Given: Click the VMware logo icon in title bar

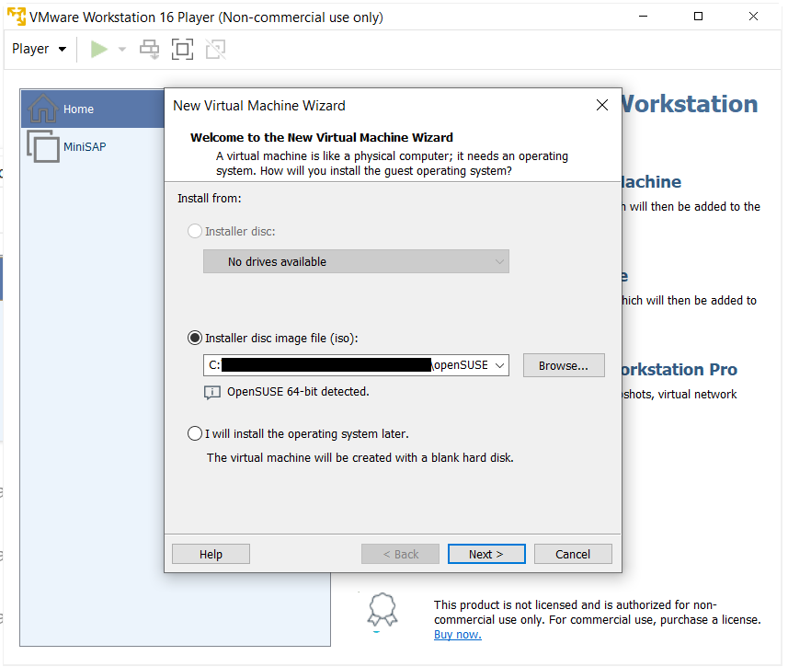Looking at the screenshot, I should [17, 17].
